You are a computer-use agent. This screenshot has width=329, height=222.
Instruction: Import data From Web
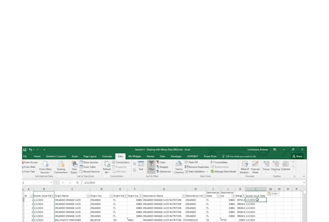coord(29,167)
